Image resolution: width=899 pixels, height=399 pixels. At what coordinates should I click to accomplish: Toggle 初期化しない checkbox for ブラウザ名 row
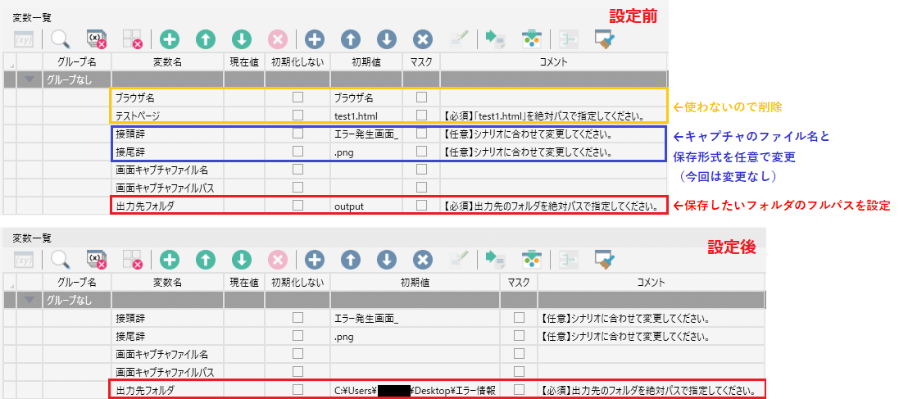pos(297,97)
